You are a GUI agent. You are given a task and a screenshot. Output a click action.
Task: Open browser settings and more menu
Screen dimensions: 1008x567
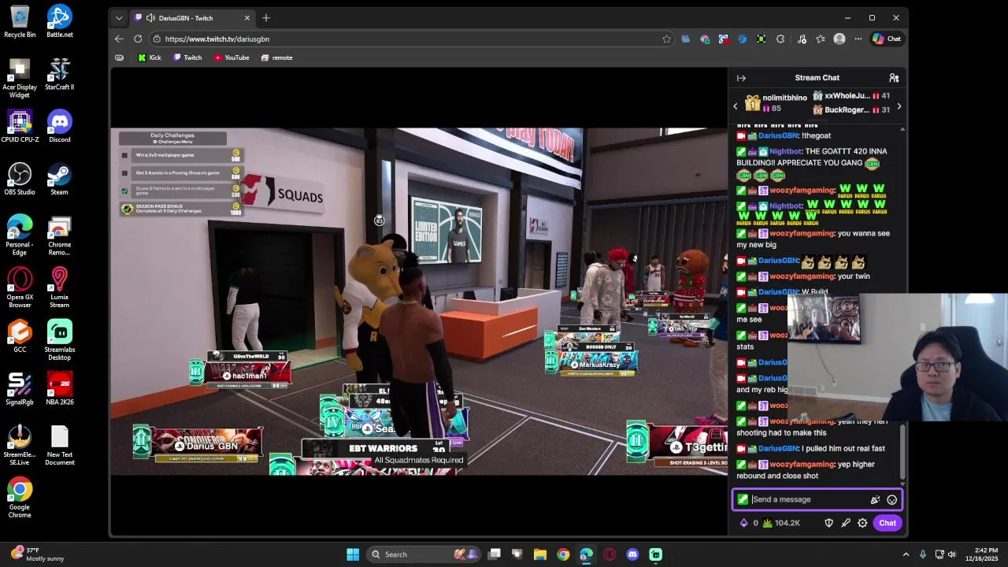pos(858,39)
